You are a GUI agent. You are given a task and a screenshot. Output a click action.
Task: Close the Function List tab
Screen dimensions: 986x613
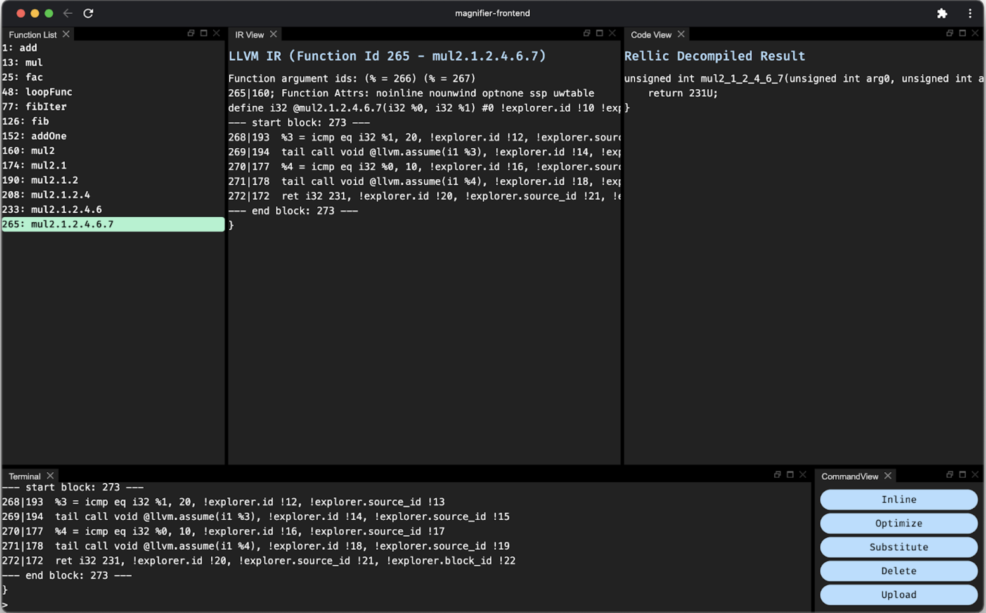click(x=66, y=35)
